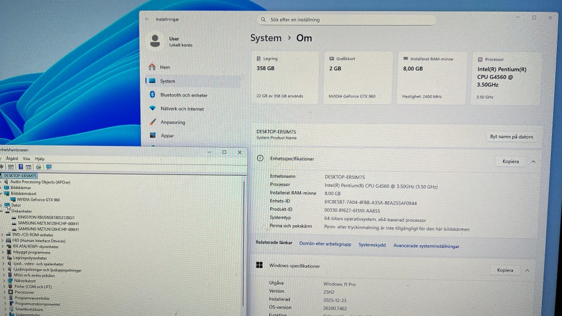Image resolution: width=562 pixels, height=316 pixels.
Task: Collapse the Windows-specifikationer section chevron
Action: pos(527,270)
